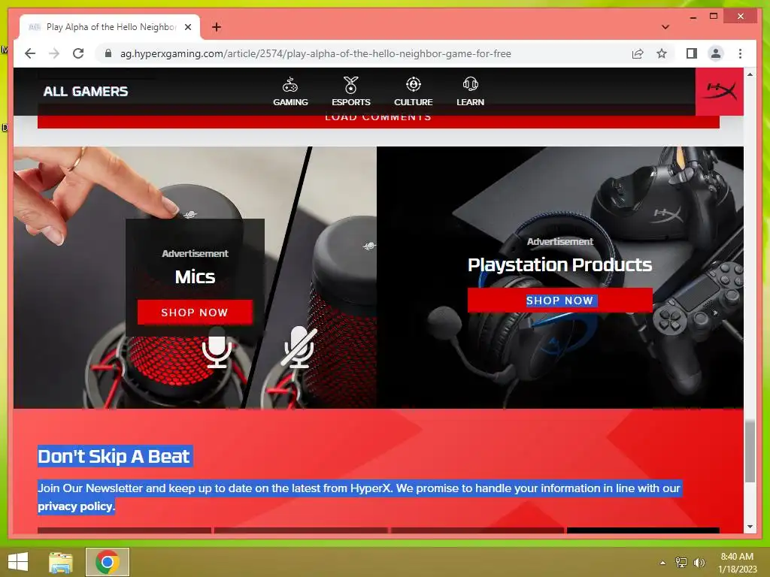
Task: Click Shop Now under Mics
Action: click(x=195, y=312)
